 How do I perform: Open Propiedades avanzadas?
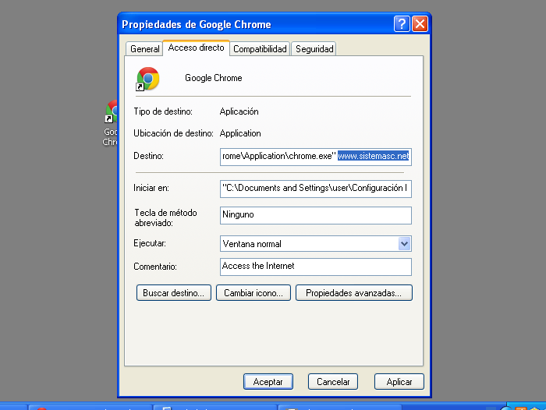point(354,293)
